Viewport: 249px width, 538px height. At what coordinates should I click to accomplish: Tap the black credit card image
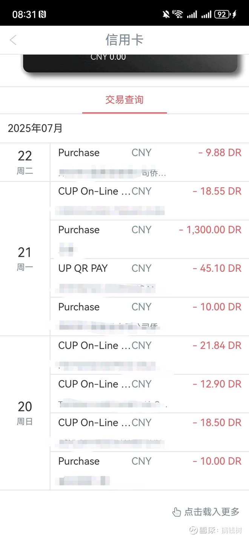[x=130, y=63]
